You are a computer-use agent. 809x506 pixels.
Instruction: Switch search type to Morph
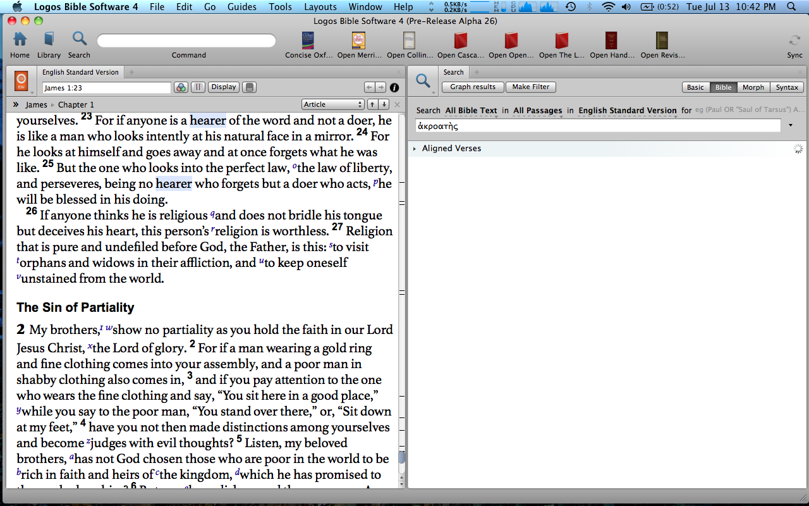click(753, 87)
